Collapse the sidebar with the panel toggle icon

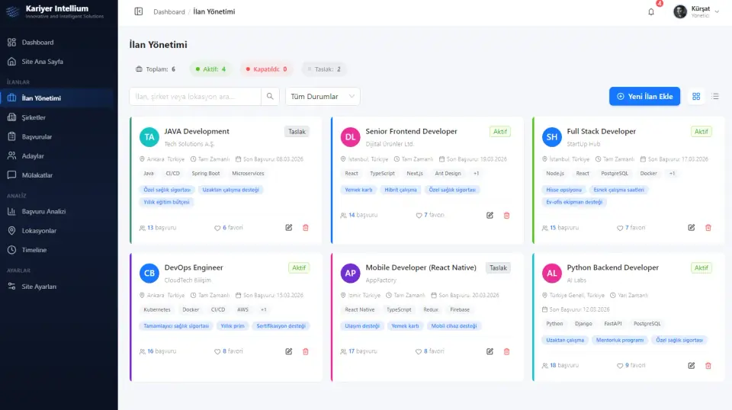pyautogui.click(x=139, y=11)
